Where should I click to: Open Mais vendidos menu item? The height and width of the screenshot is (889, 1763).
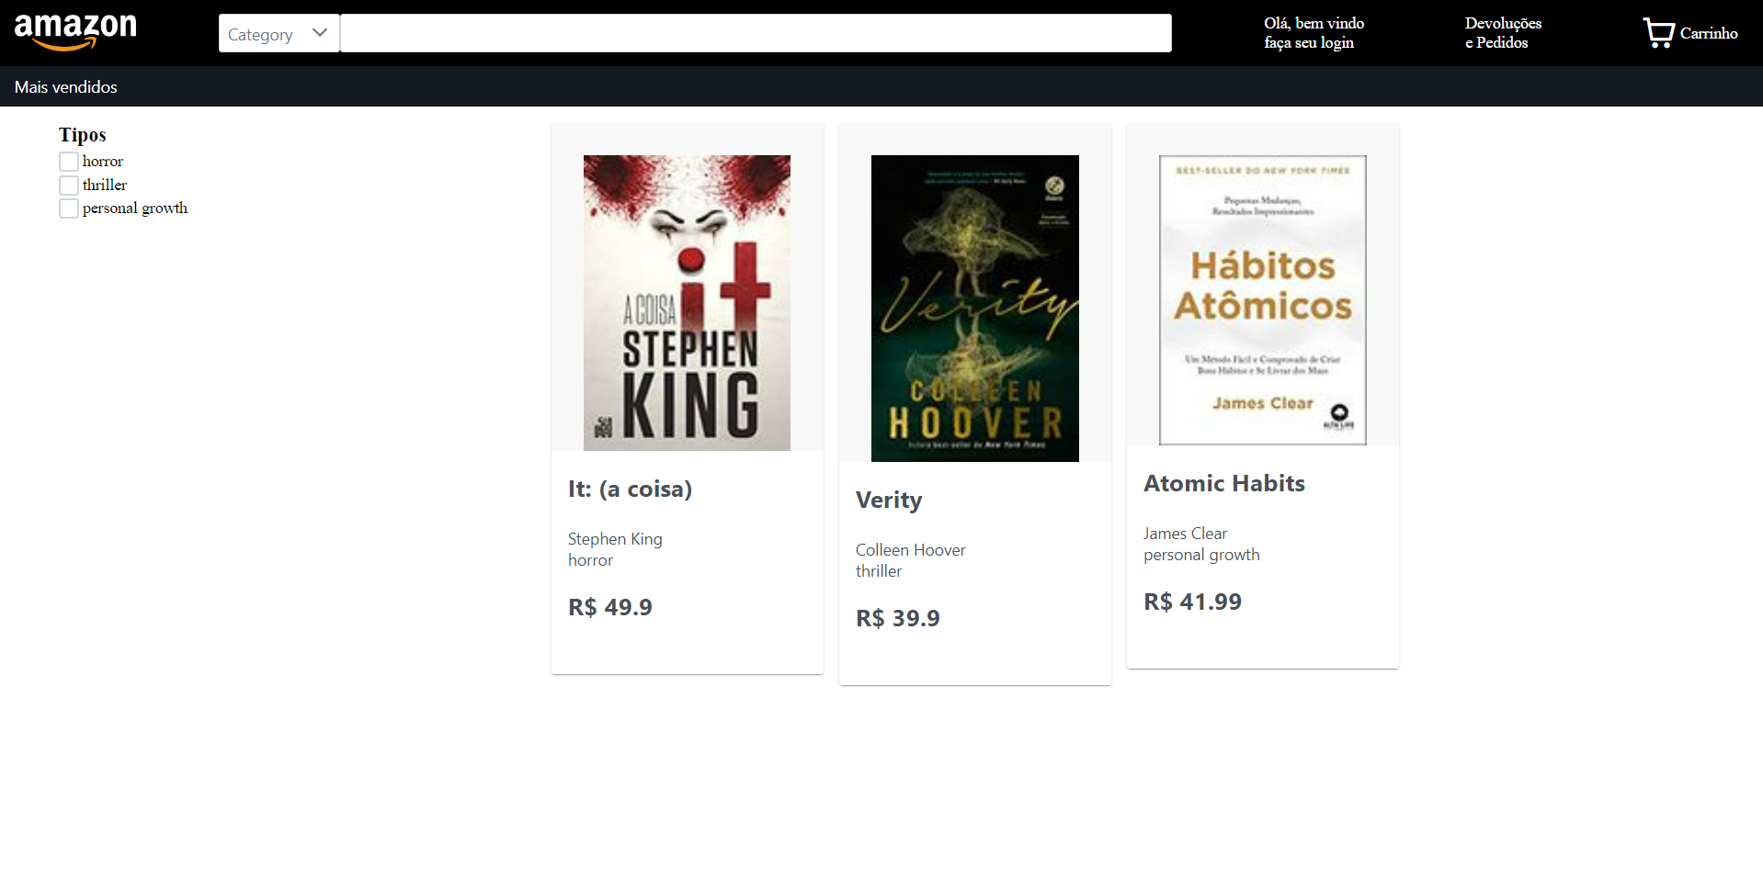[66, 87]
